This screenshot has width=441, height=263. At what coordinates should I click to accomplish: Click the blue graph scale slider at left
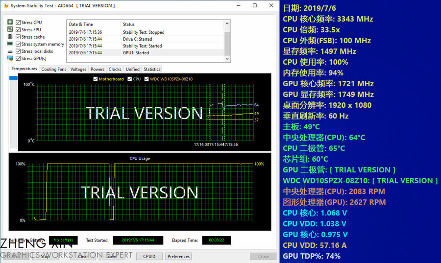click(13, 78)
